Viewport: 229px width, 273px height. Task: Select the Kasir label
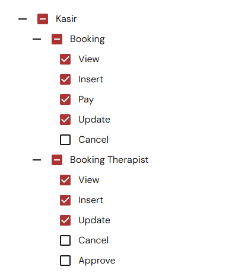point(66,19)
